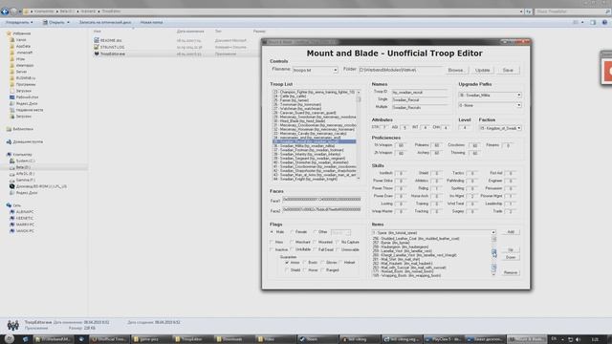Click Burn to optical disc in Explorer toolbar

[105, 22]
